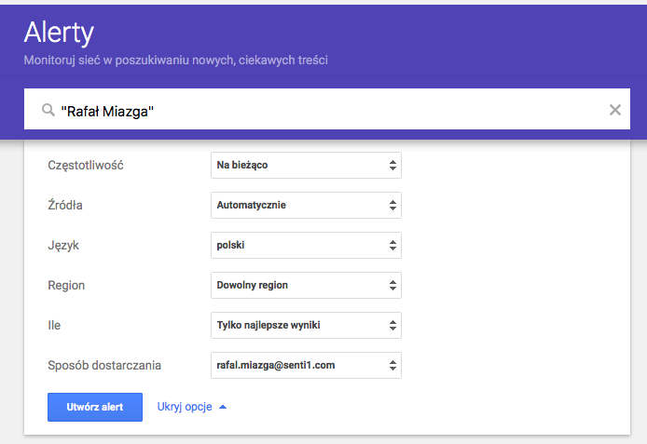
Task: Expand the Język dropdown showing polski
Action: click(306, 246)
